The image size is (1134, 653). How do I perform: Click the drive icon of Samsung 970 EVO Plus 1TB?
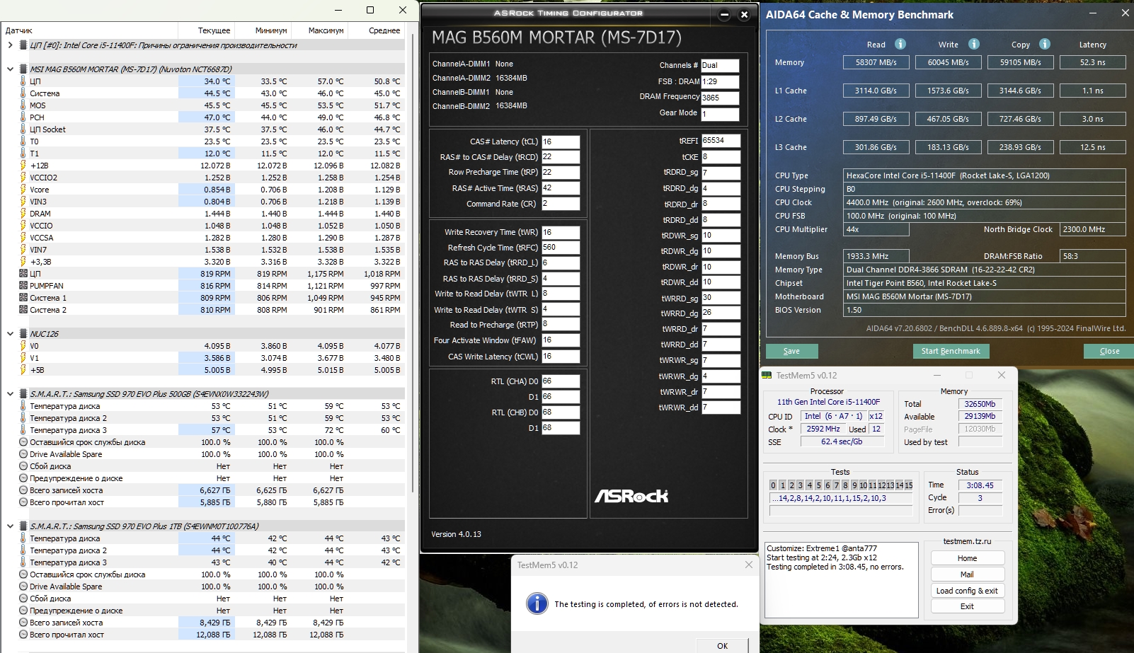(23, 526)
